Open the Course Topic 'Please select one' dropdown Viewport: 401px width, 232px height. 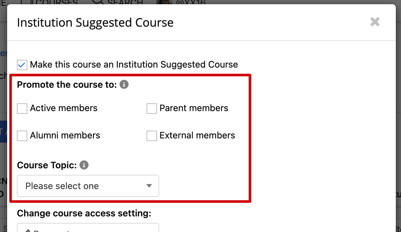click(x=88, y=186)
